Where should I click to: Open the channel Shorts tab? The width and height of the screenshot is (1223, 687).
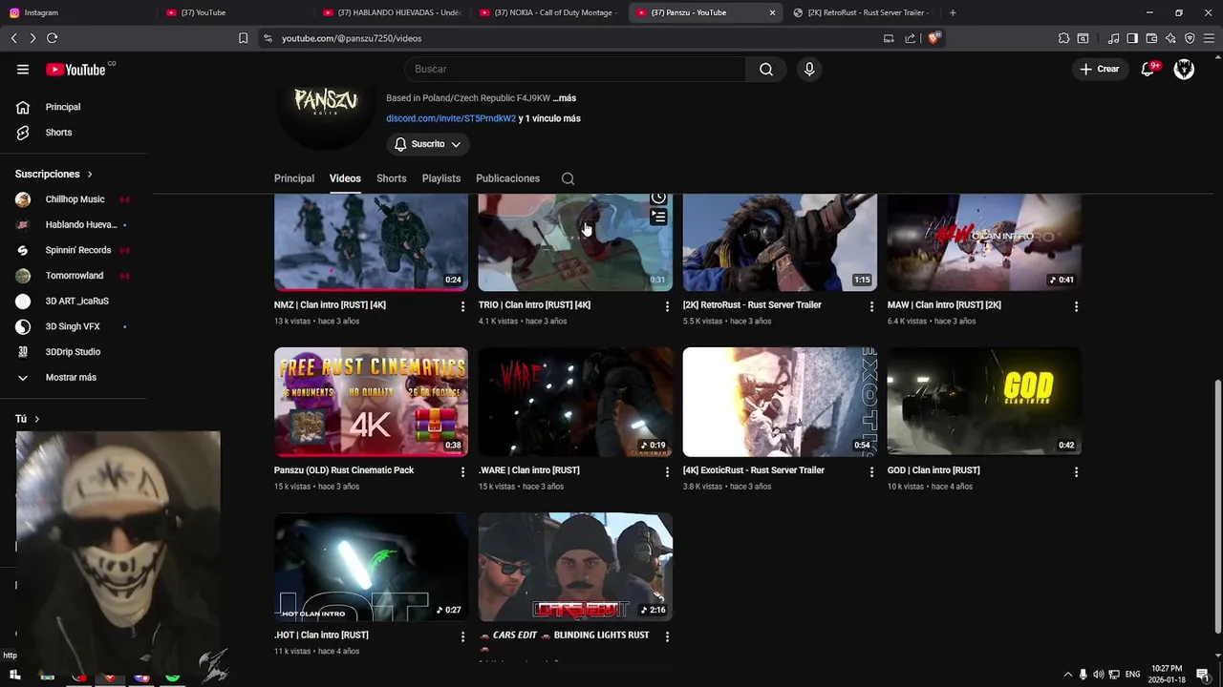coord(391,178)
